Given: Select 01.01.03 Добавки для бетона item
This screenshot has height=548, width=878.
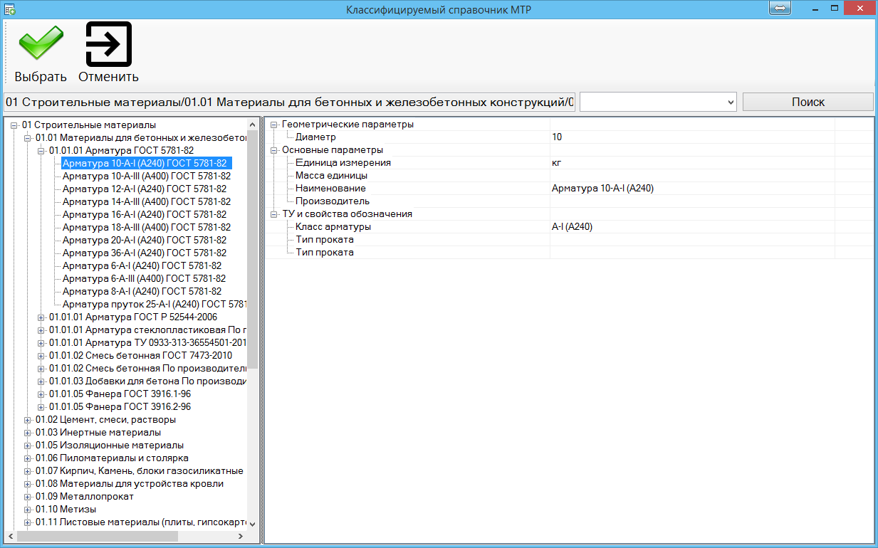Looking at the screenshot, I should pyautogui.click(x=148, y=381).
